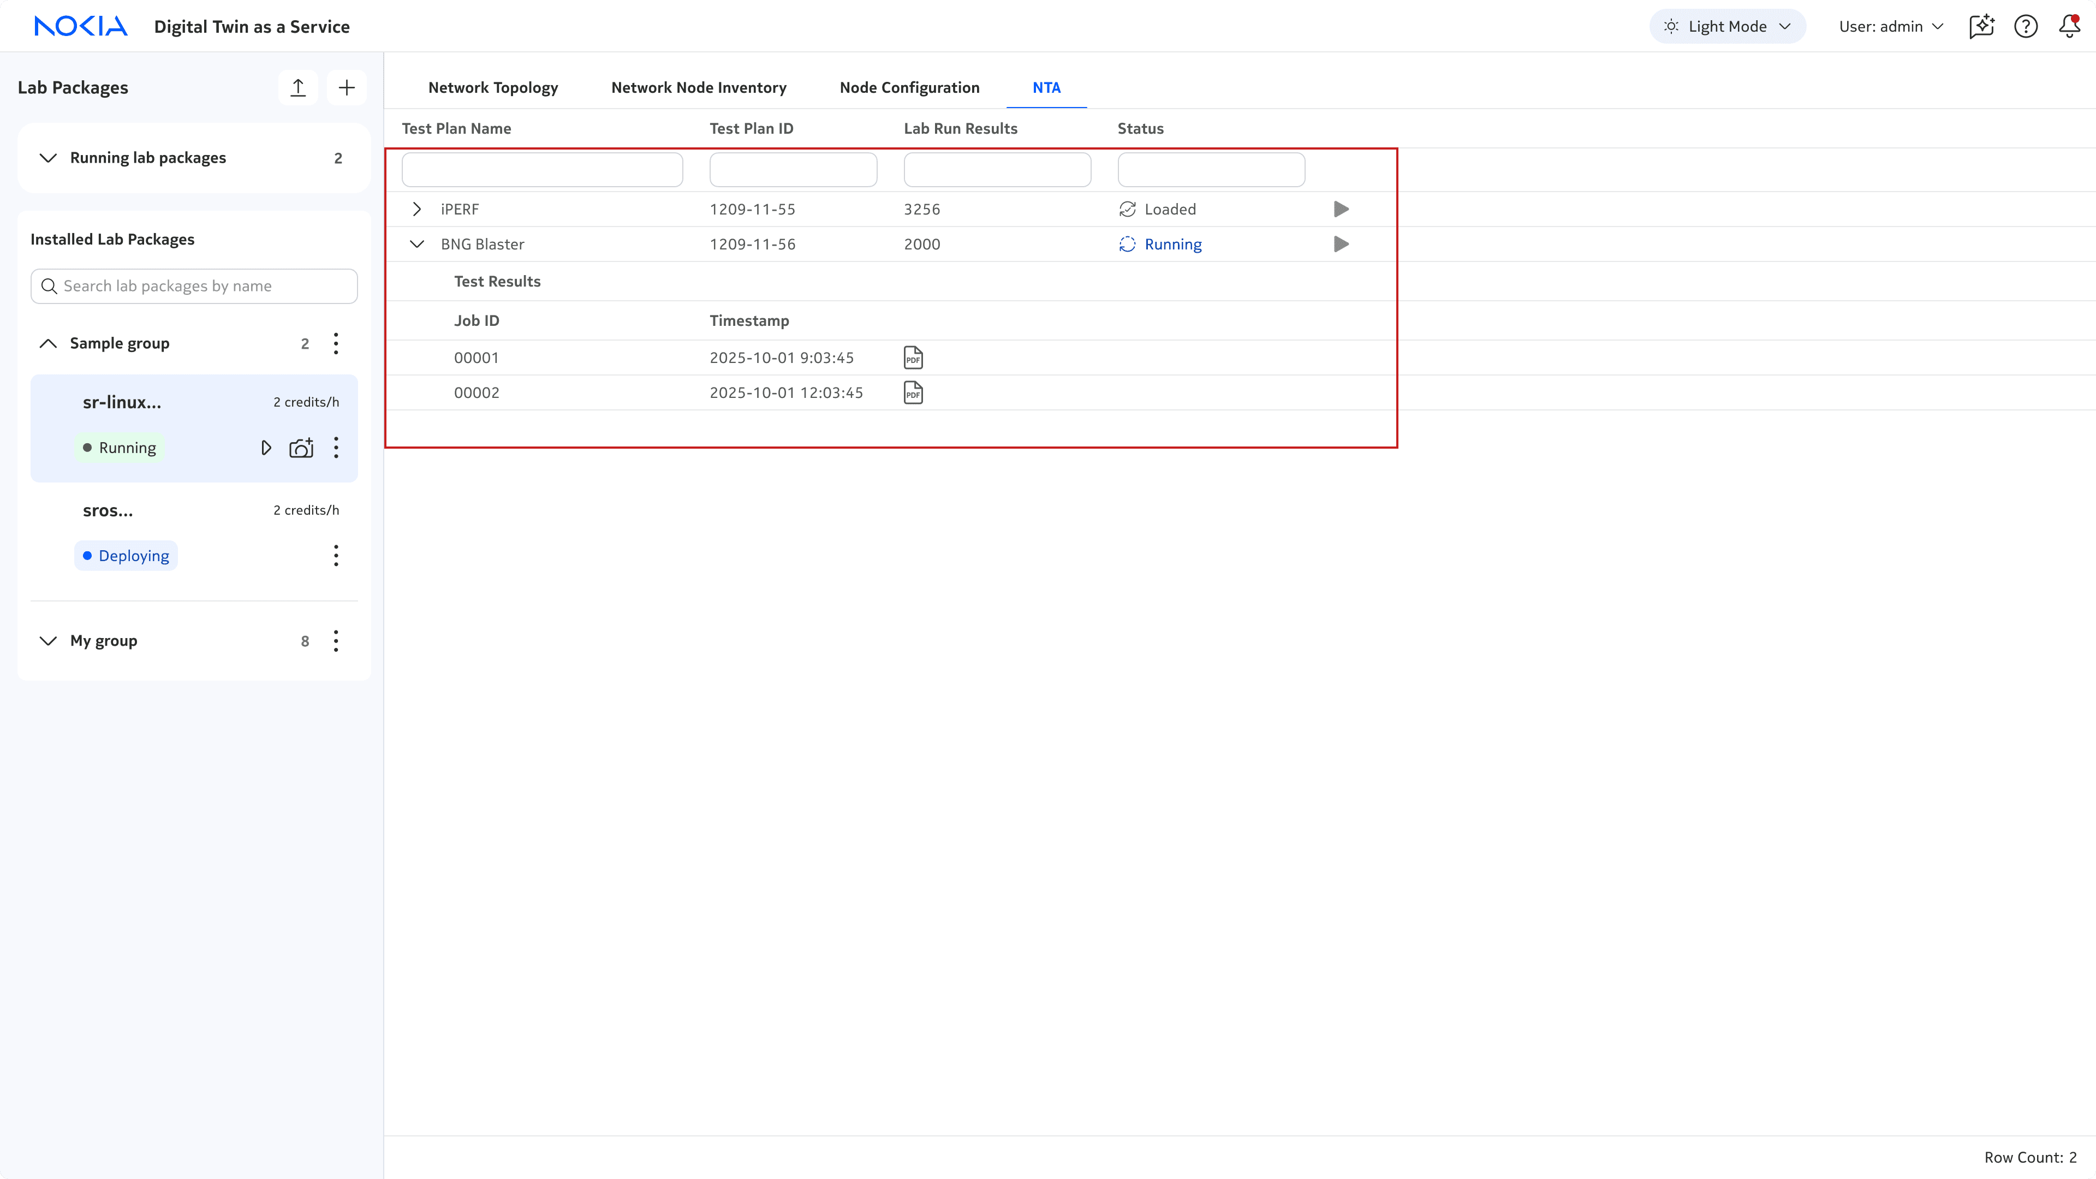Open the notifications bell
This screenshot has width=2096, height=1179.
2069,26
